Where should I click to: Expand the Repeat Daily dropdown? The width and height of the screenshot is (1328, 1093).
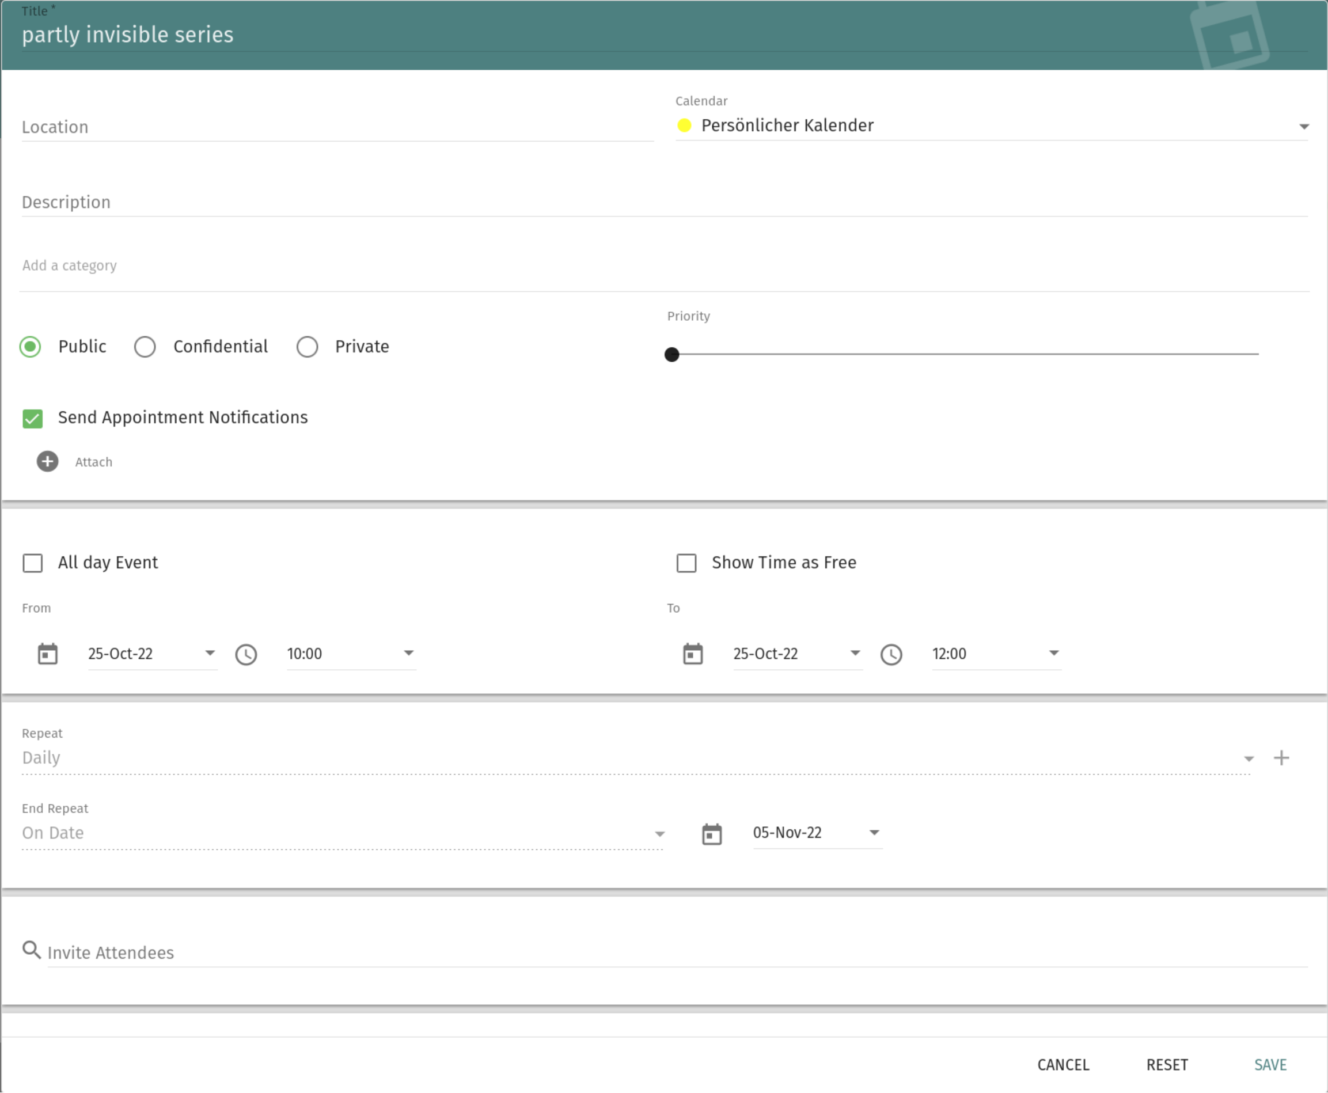pos(636,758)
